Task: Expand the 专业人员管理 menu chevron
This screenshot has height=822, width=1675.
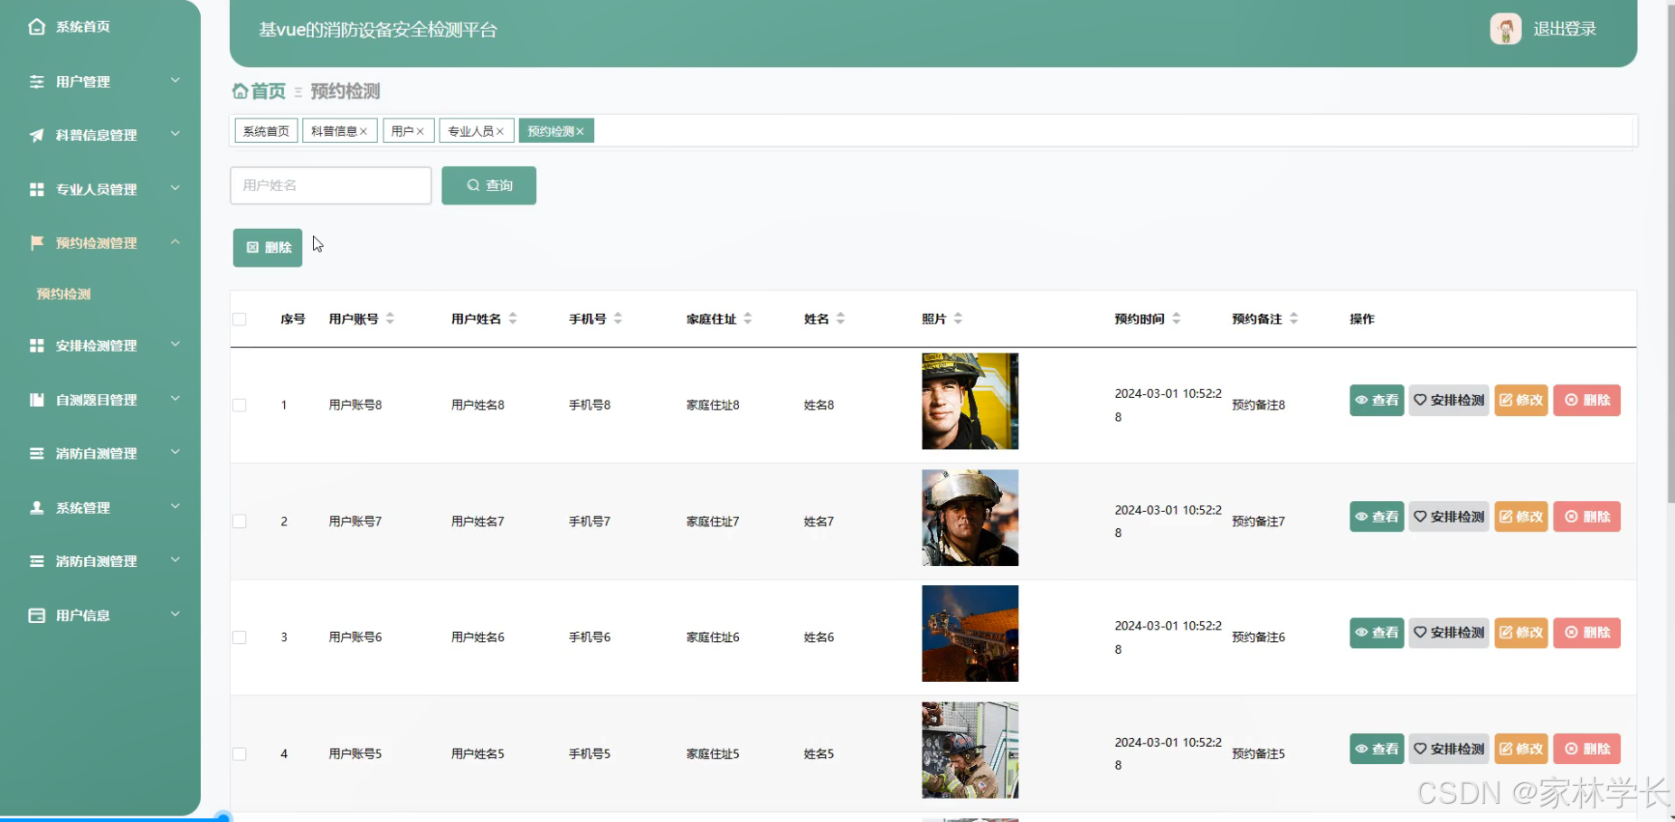Action: click(175, 188)
